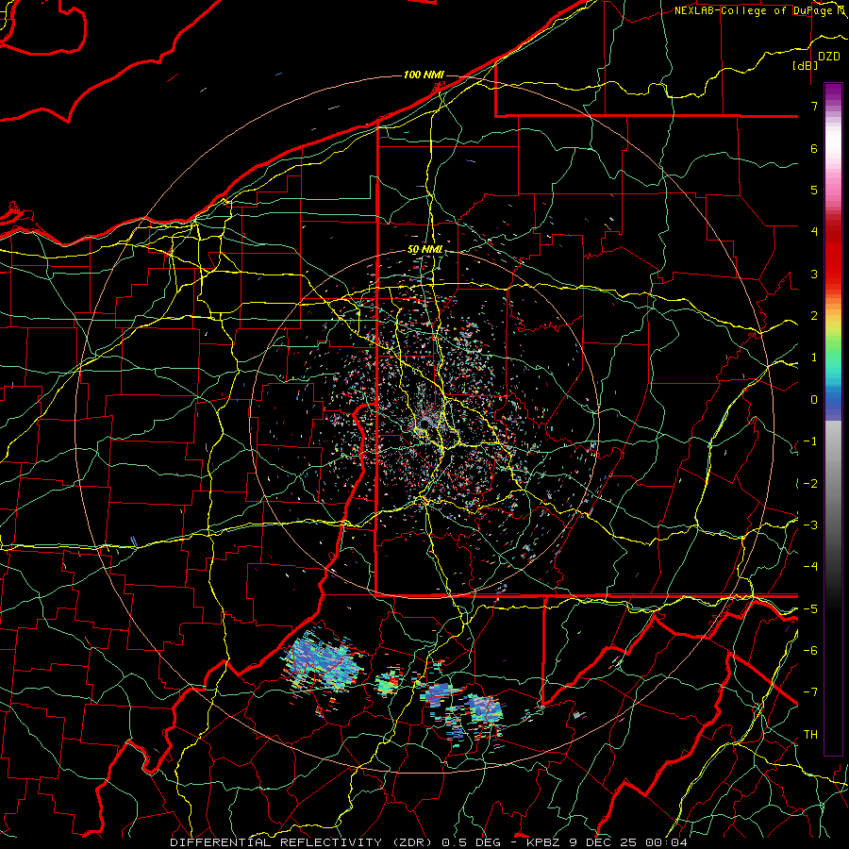Viewport: 849px width, 849px height.
Task: Select the "-3" value on the dB scale
Action: [x=810, y=525]
